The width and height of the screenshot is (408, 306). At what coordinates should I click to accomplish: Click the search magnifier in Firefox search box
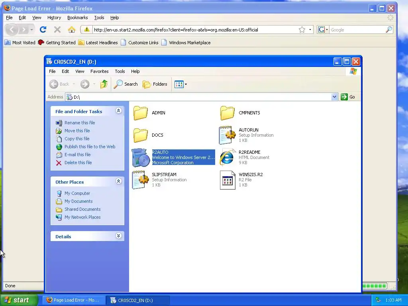(389, 29)
